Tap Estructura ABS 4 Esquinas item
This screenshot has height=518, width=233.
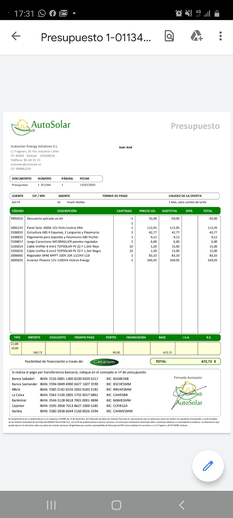click(x=63, y=233)
